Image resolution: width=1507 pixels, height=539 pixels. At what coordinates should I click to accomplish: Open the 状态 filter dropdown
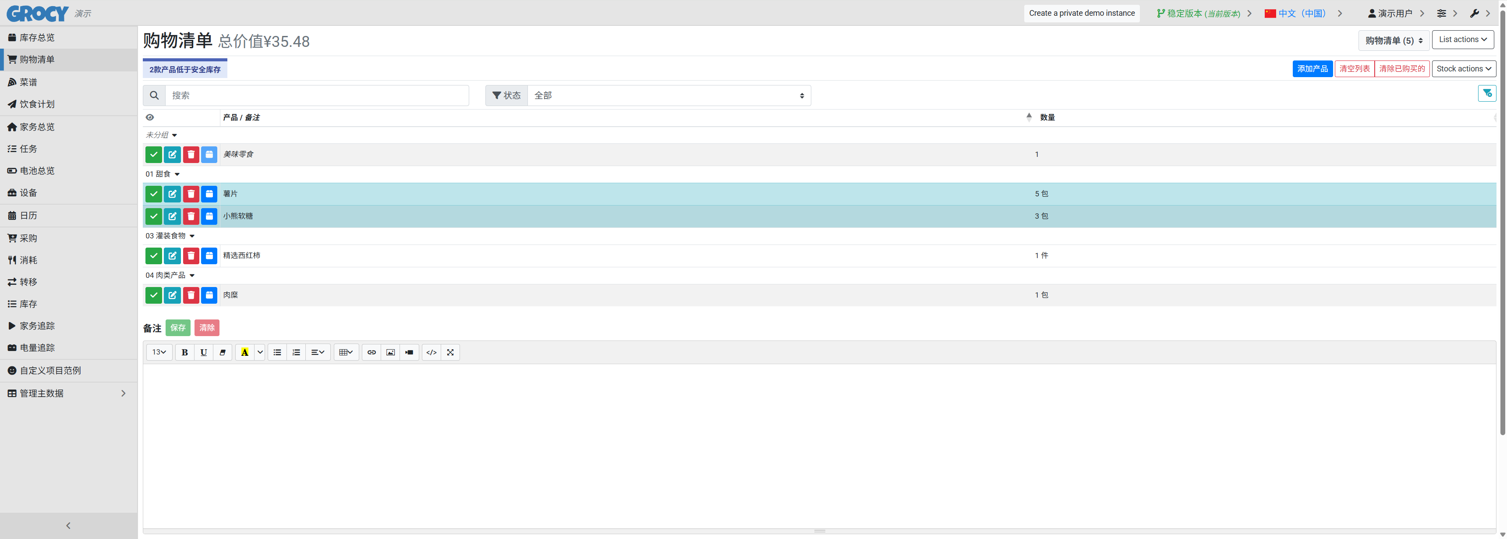(x=669, y=96)
